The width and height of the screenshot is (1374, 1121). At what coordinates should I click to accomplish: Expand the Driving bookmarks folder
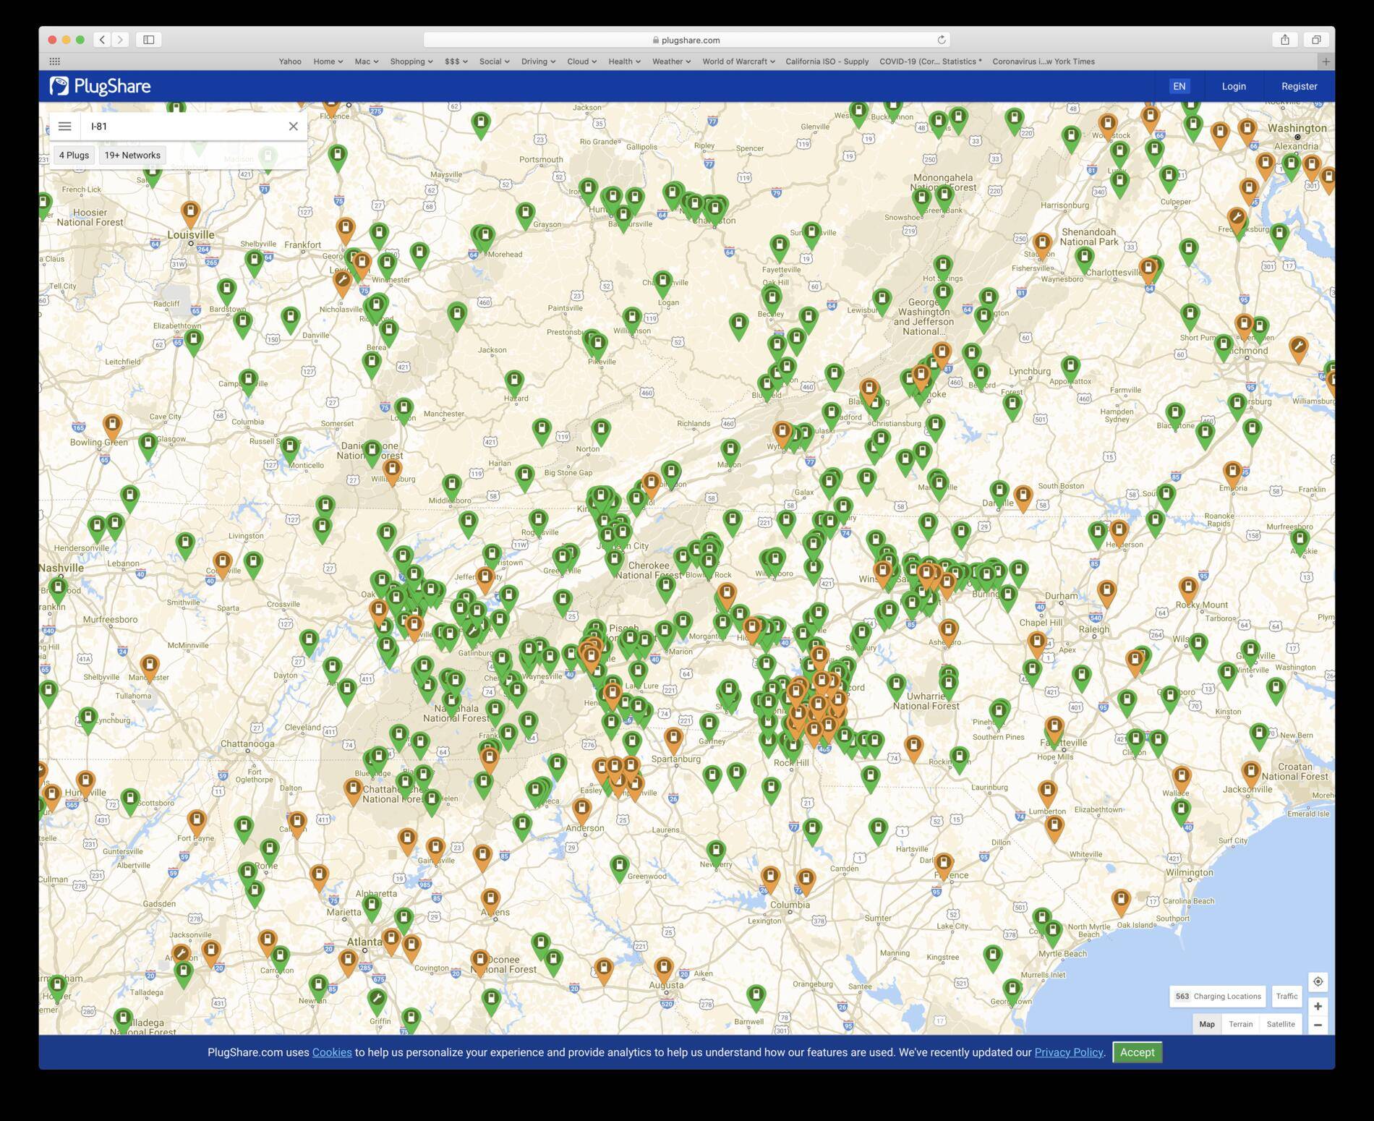538,61
